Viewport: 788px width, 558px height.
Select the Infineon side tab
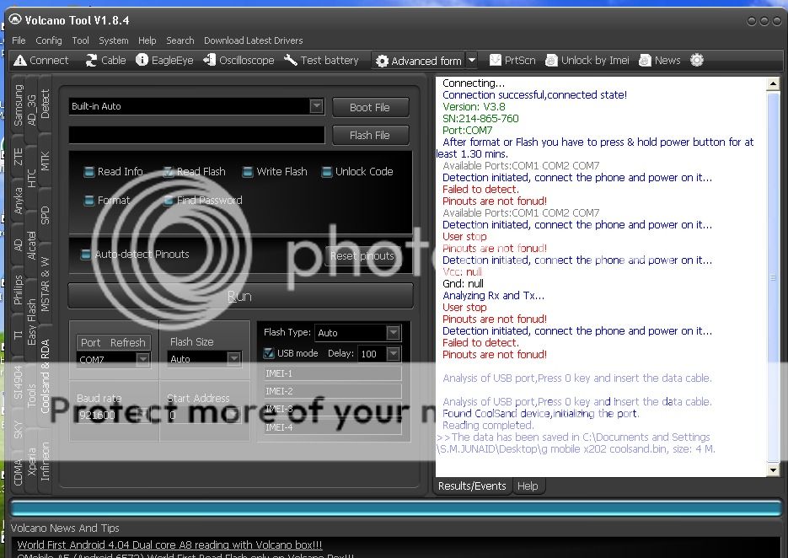46,461
